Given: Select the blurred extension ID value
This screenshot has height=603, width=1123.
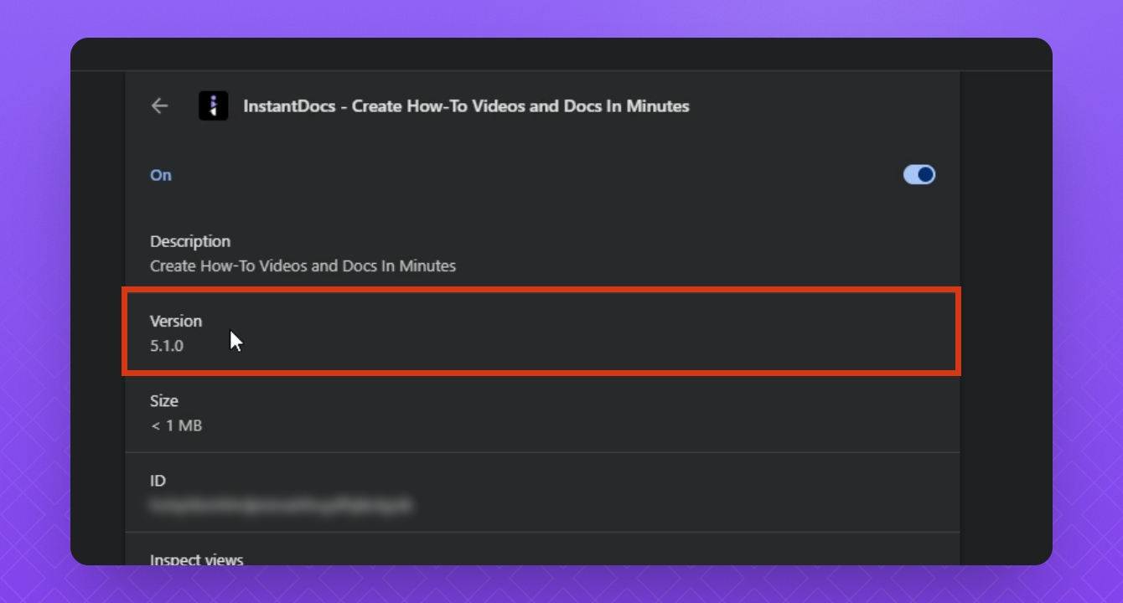Looking at the screenshot, I should [281, 506].
